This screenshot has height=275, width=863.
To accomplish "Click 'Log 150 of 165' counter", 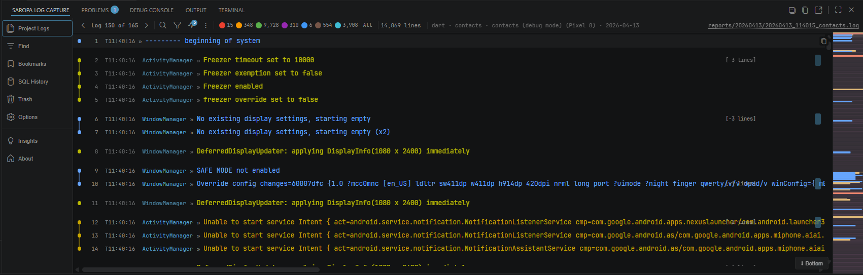I will click(x=115, y=25).
